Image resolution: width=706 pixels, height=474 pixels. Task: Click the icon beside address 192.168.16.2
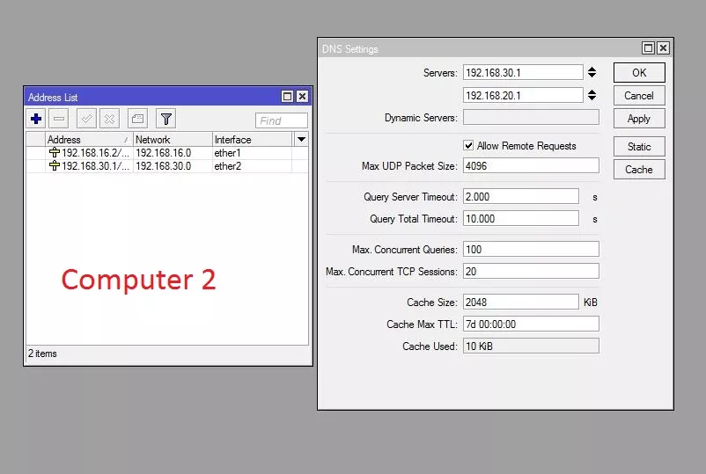point(55,153)
